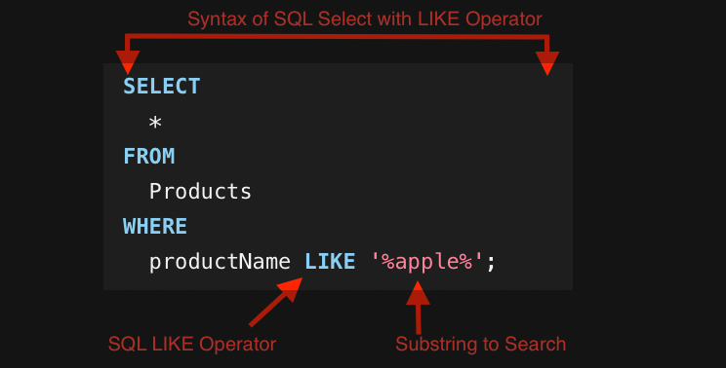Viewport: 726px width, 368px height.
Task: Click the red arrow pointing at LIKE
Action: (x=276, y=302)
